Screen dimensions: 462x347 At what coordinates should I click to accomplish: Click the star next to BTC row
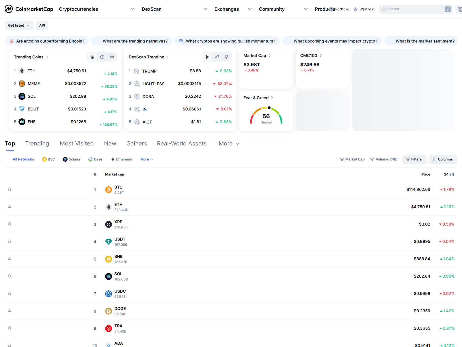[10, 189]
